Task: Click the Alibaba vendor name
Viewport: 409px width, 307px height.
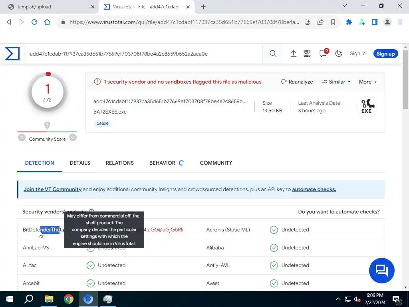Action: [x=215, y=247]
